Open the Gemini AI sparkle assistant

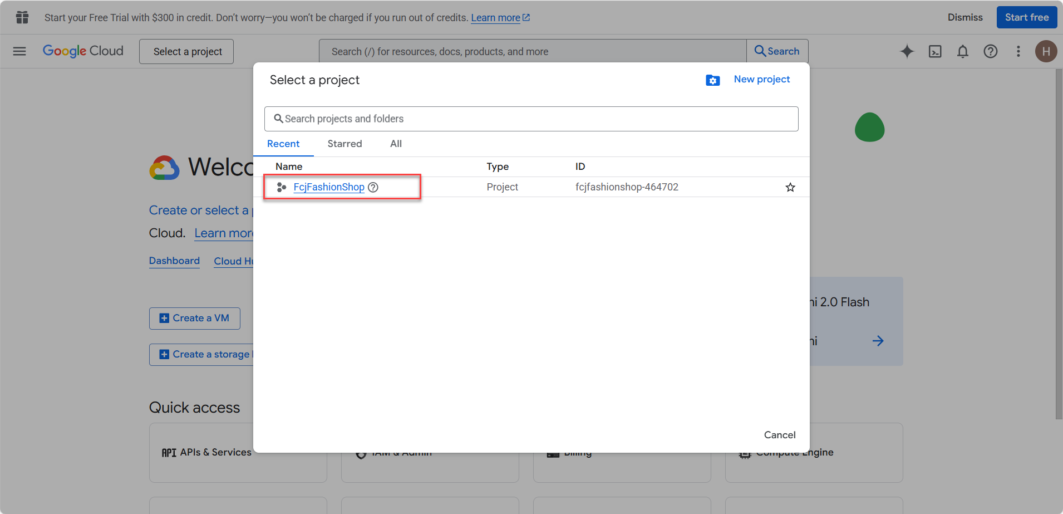tap(907, 51)
